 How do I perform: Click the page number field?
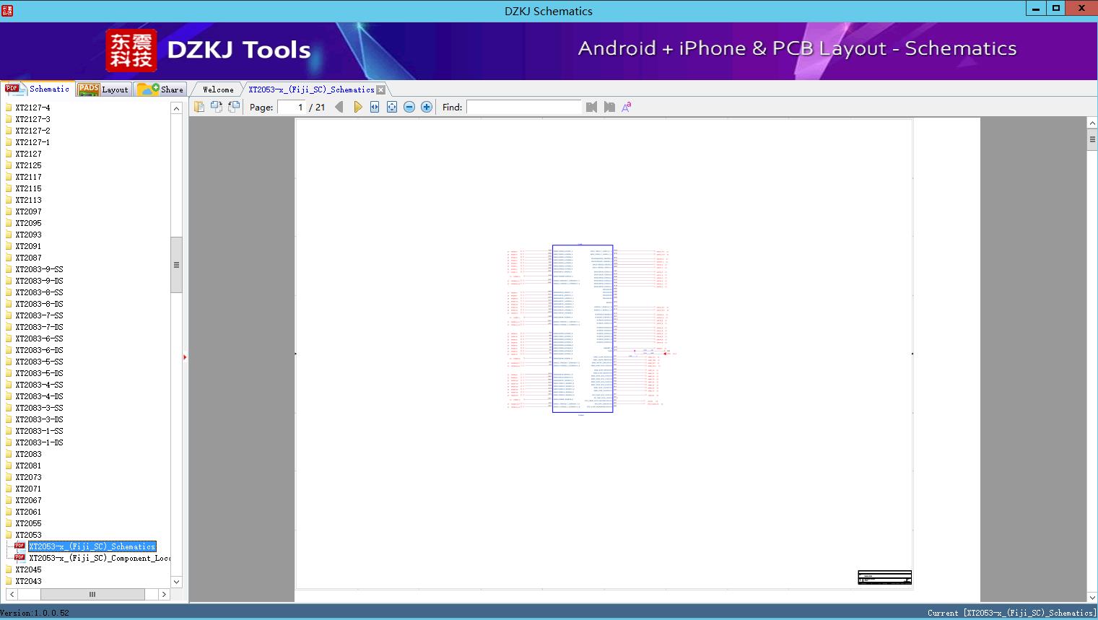tap(292, 107)
